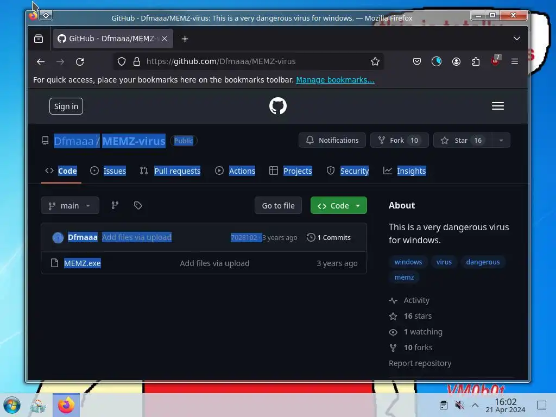View the 10 forks list
Screen dimensions: 556x417
(410, 347)
